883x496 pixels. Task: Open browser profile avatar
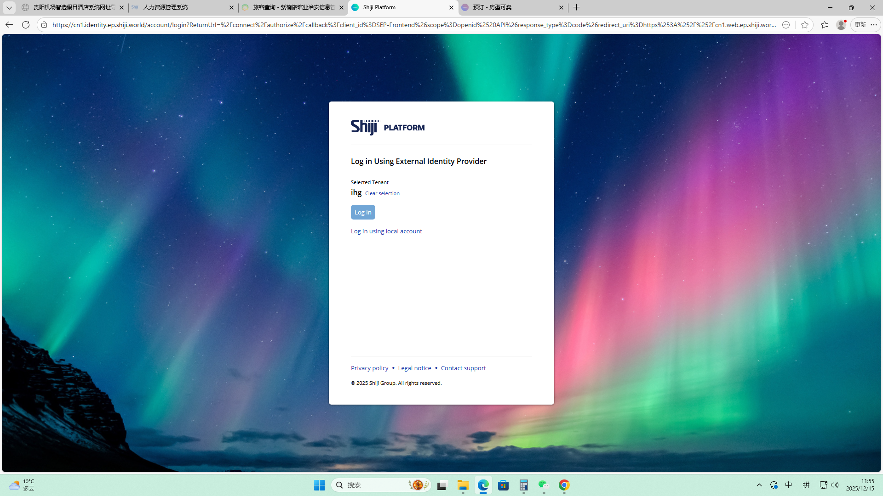(x=841, y=25)
